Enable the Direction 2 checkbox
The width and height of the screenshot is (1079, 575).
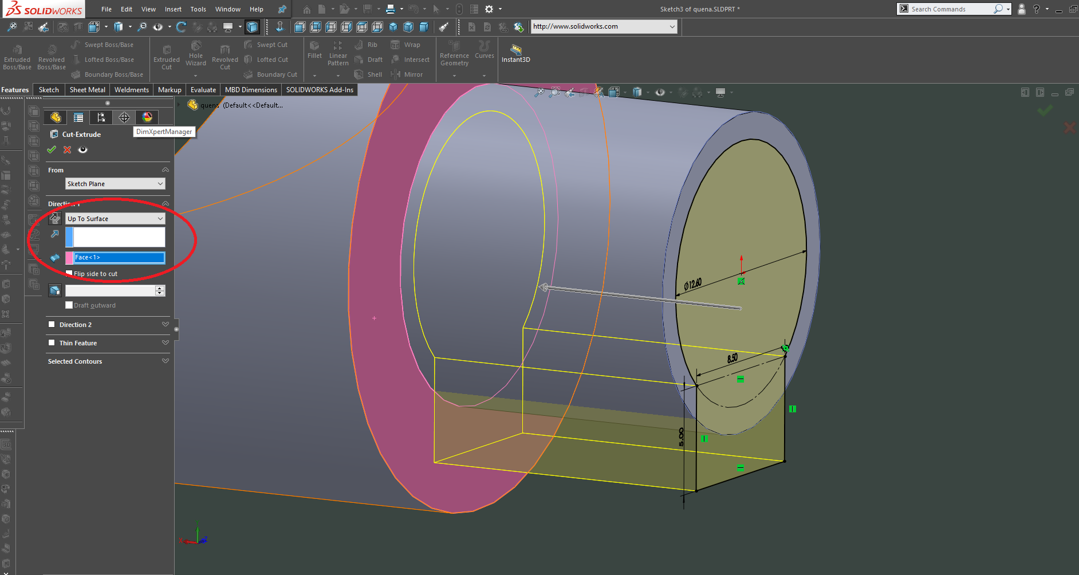coord(52,325)
